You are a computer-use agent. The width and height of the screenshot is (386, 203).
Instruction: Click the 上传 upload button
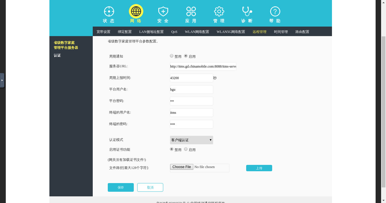pos(259,168)
